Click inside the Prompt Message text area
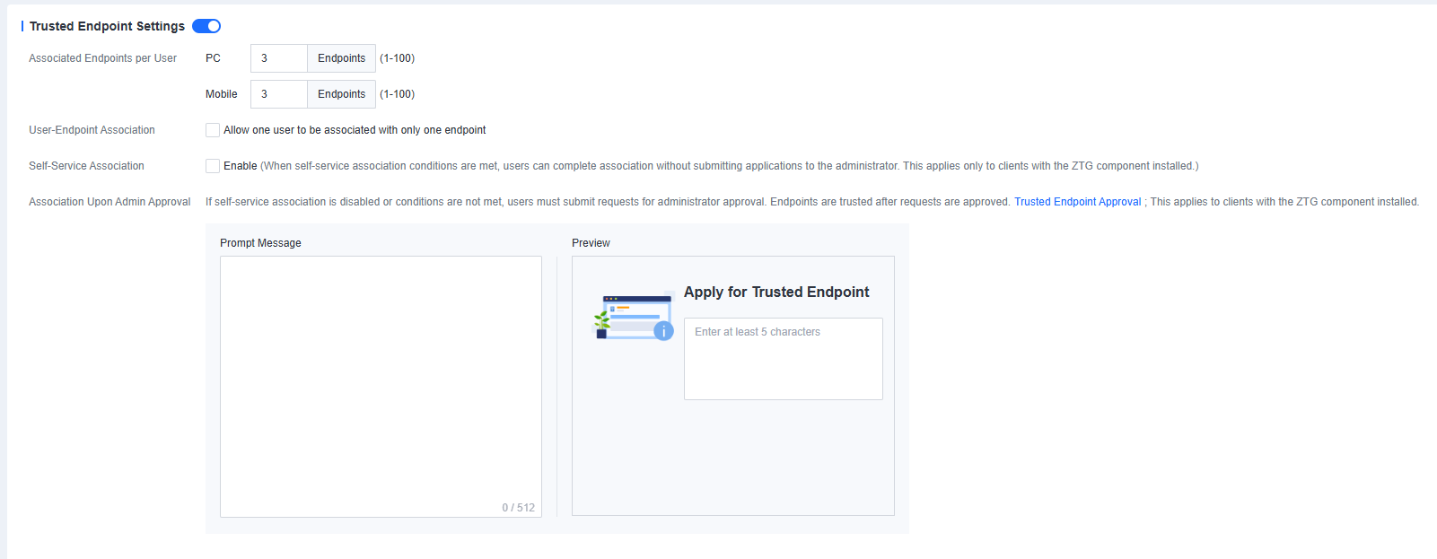 coord(381,387)
